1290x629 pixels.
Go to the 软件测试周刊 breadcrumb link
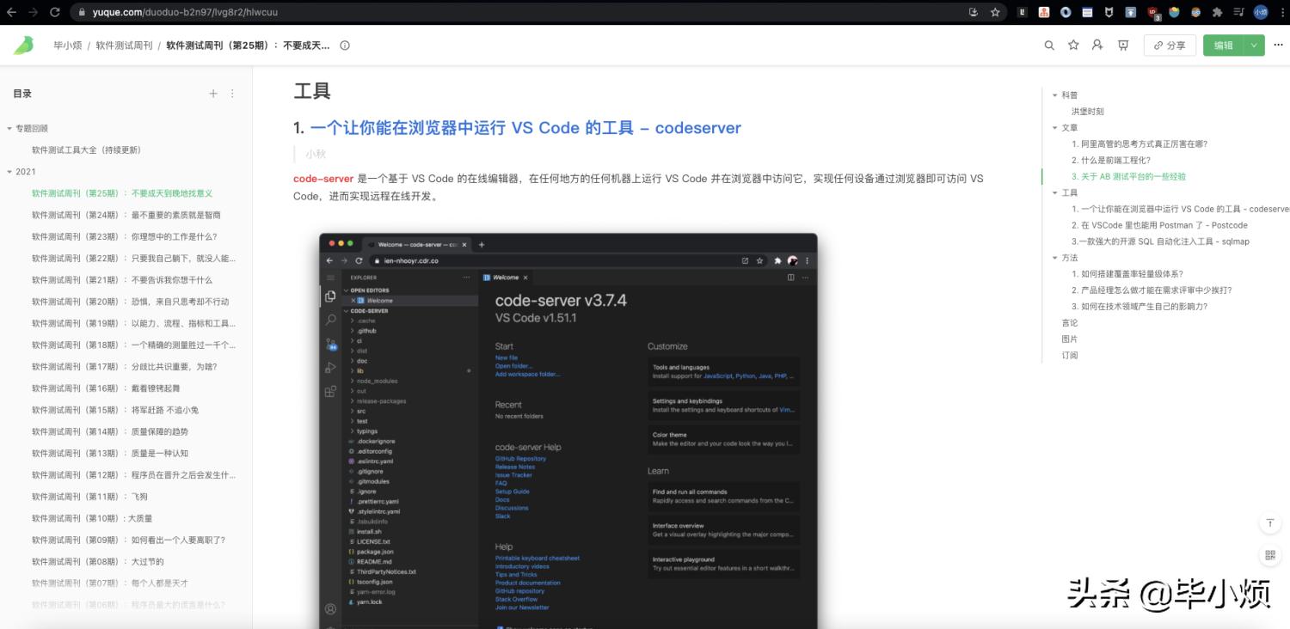[124, 46]
